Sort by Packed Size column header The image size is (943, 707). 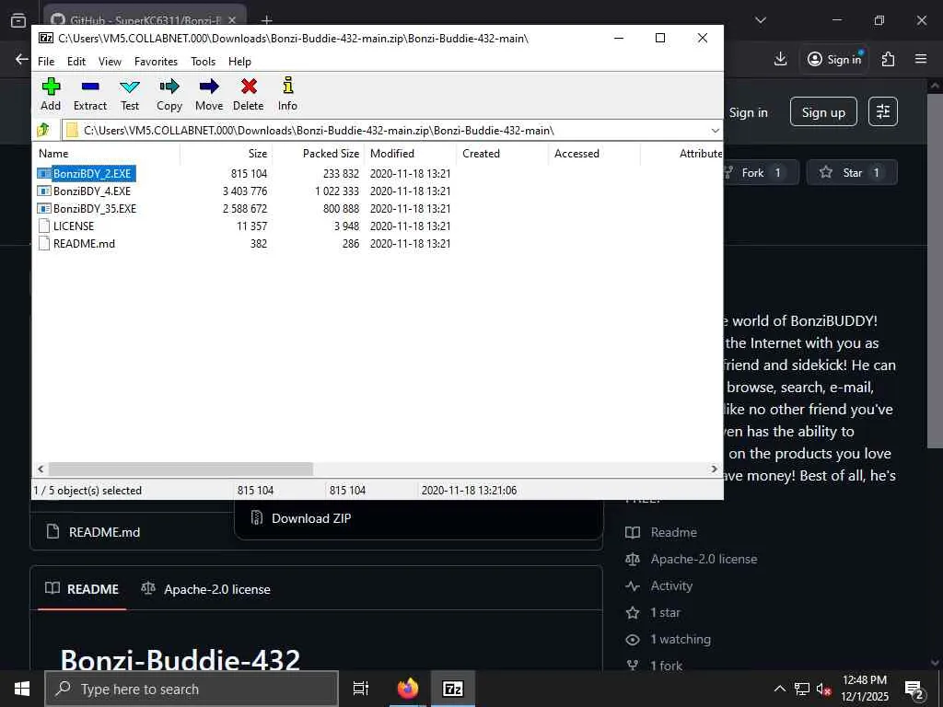point(318,154)
